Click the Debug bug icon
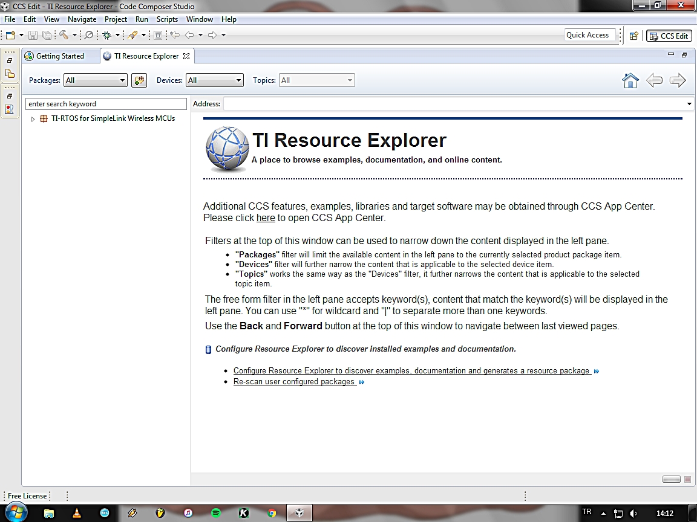 [106, 35]
